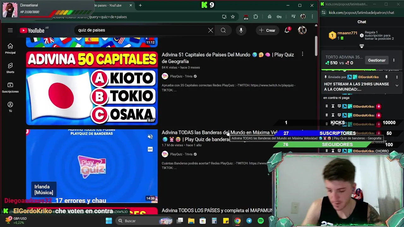The width and height of the screenshot is (404, 227).
Task: Go to YouTube home via logo
Action: (x=32, y=30)
